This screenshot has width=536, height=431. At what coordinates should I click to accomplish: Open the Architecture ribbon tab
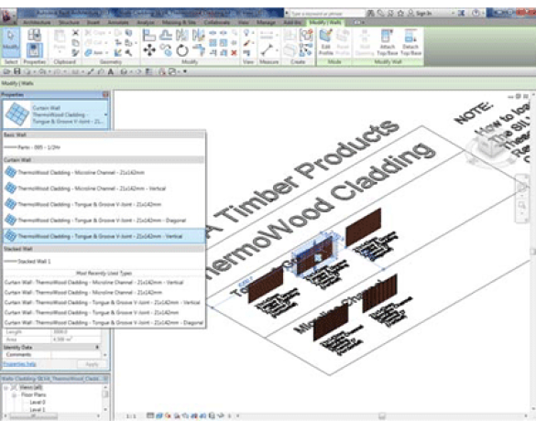pyautogui.click(x=37, y=23)
